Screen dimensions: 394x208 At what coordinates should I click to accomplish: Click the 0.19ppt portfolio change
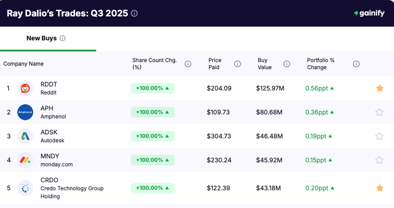click(x=319, y=136)
